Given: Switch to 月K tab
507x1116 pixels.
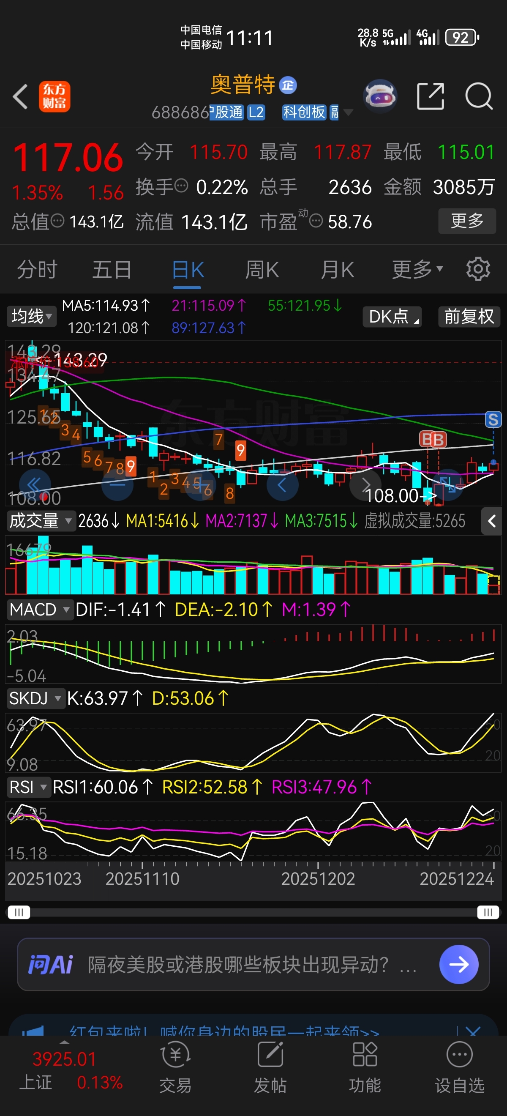Looking at the screenshot, I should point(337,269).
